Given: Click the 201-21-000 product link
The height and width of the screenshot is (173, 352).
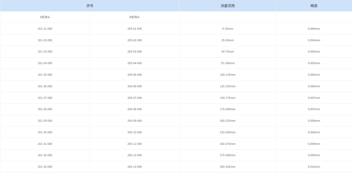Looking at the screenshot, I should tap(45, 28).
